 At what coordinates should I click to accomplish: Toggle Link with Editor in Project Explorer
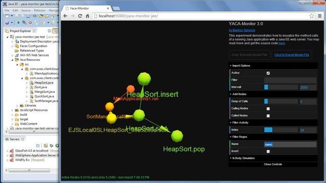(x=56, y=31)
